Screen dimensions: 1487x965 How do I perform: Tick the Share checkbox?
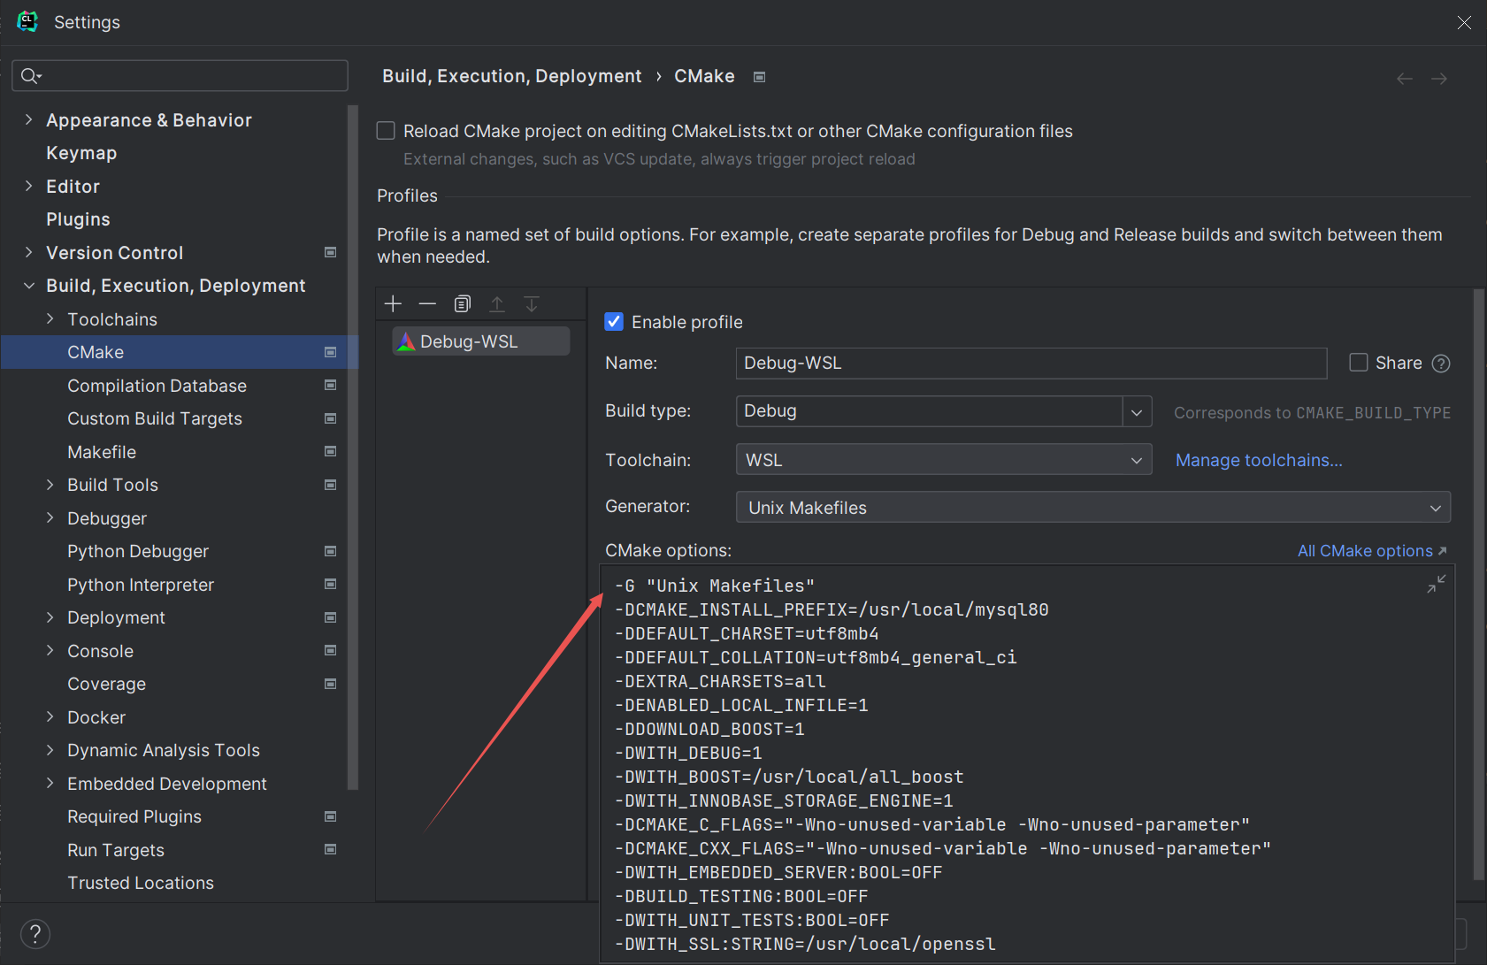[x=1359, y=363]
